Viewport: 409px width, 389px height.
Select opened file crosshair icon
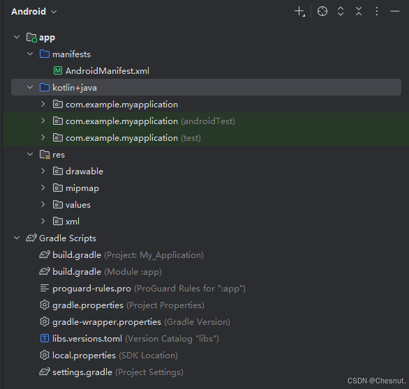point(322,11)
